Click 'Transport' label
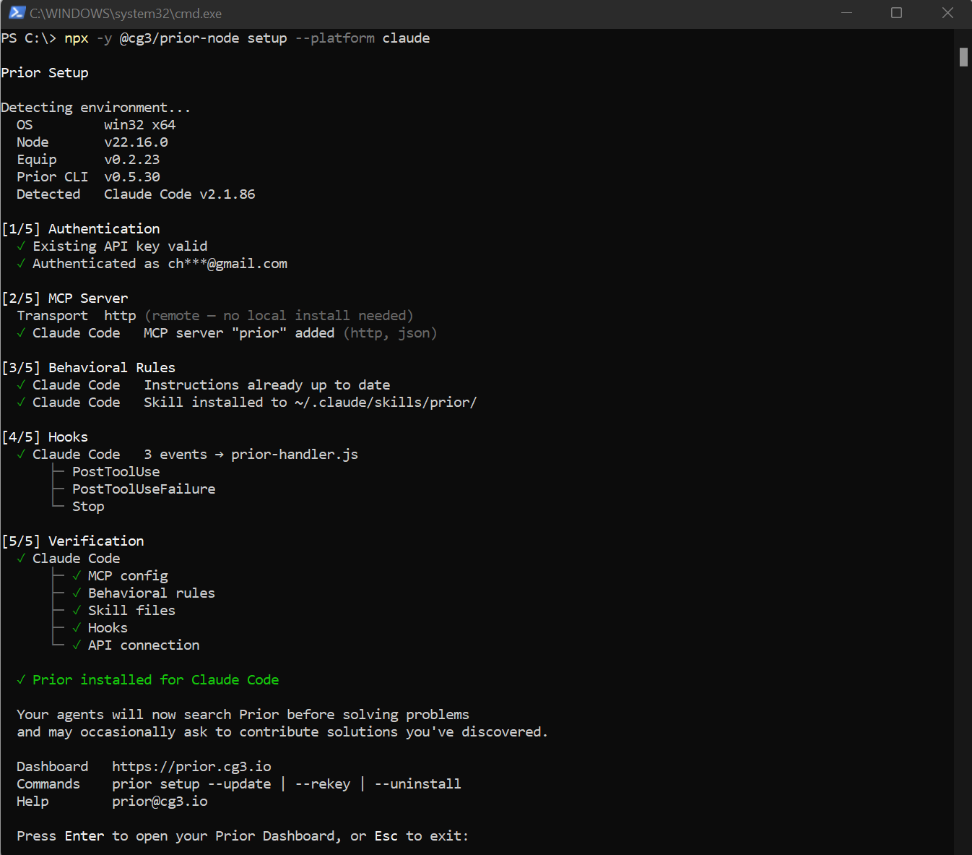 52,316
